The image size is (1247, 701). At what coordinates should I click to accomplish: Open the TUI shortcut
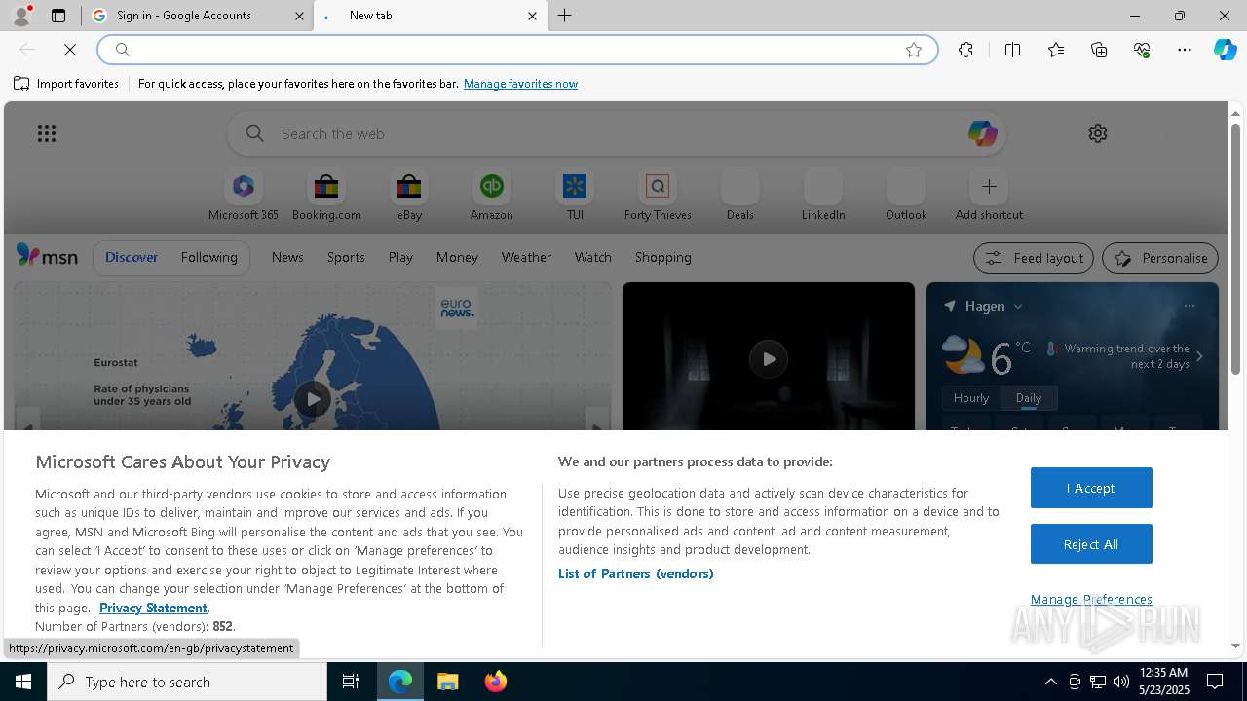point(575,196)
